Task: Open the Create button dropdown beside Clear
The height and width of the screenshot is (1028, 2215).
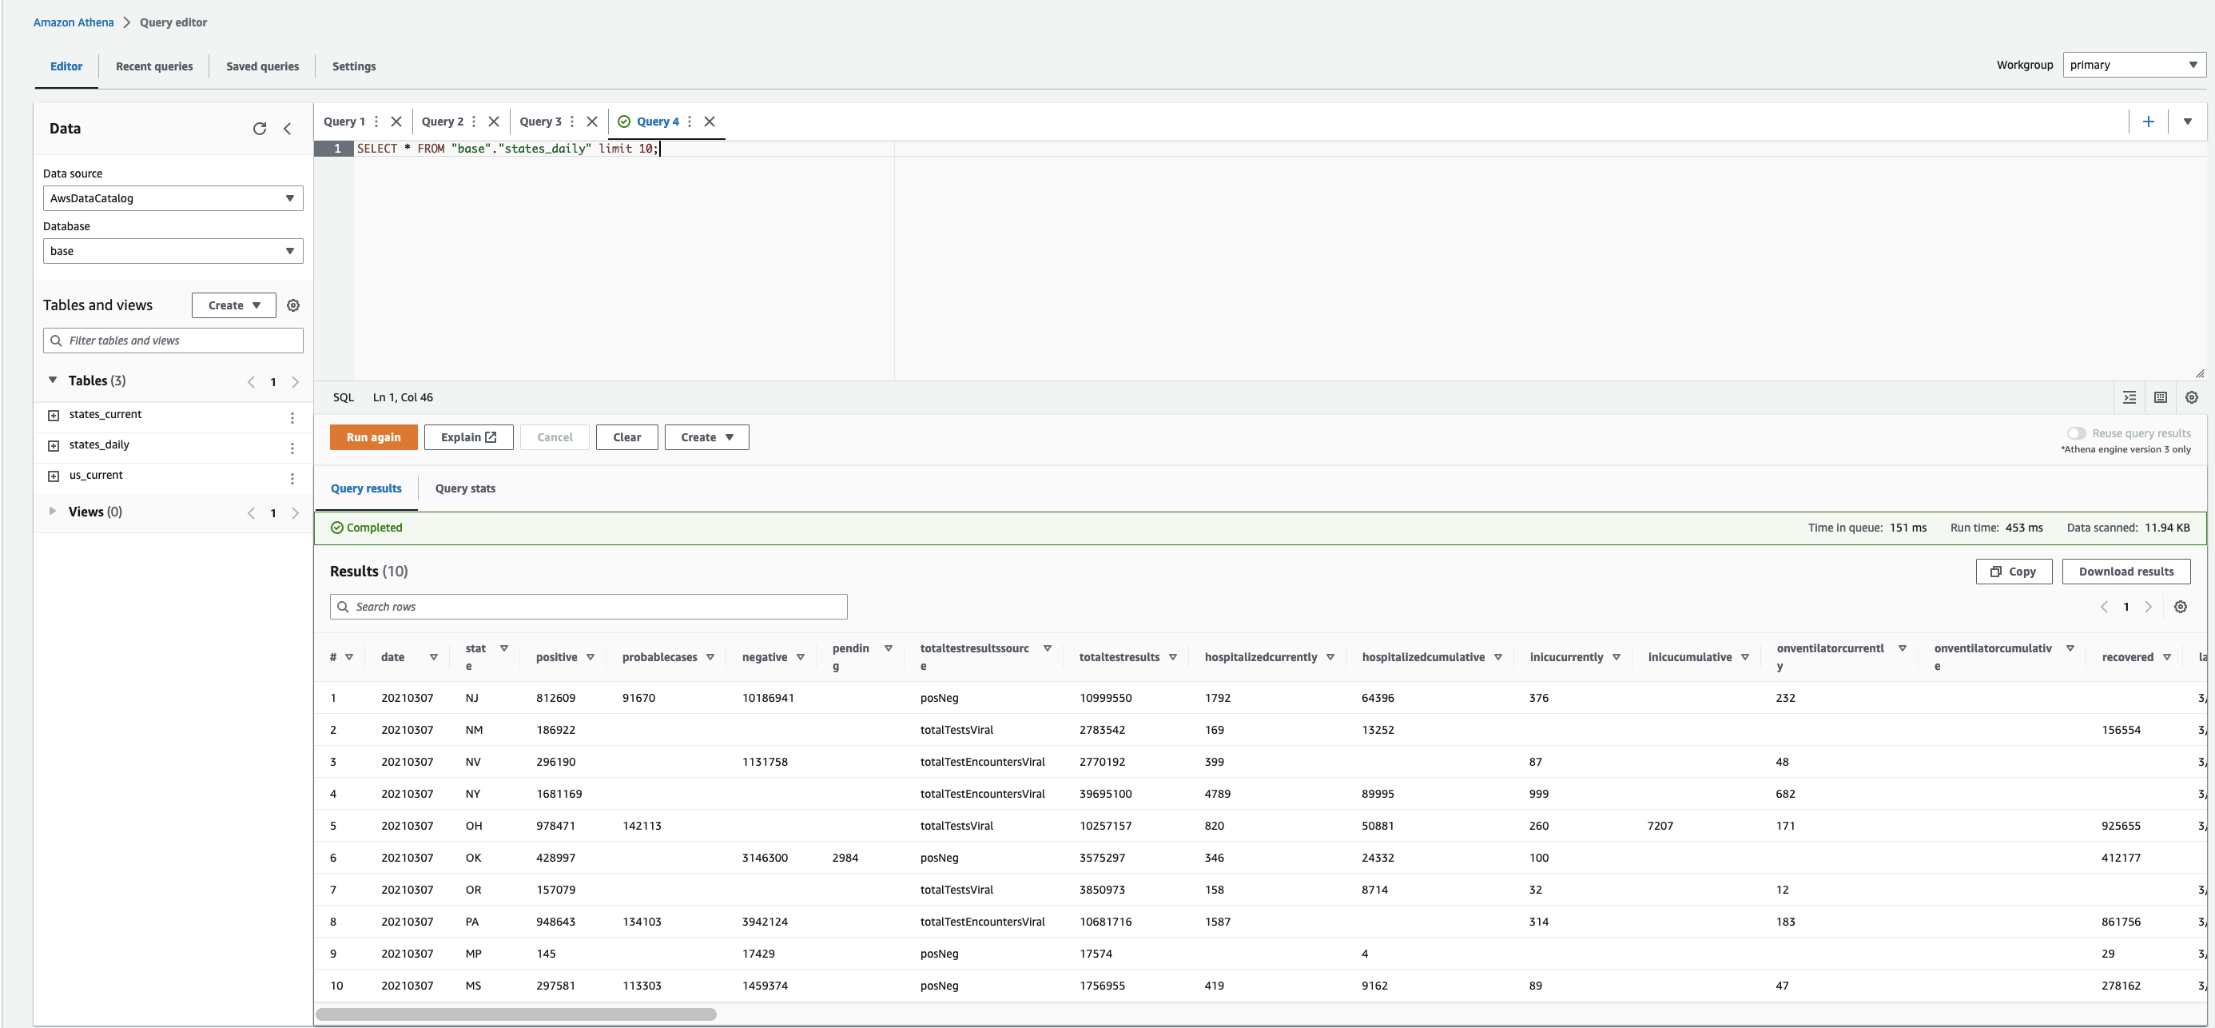Action: coord(706,437)
